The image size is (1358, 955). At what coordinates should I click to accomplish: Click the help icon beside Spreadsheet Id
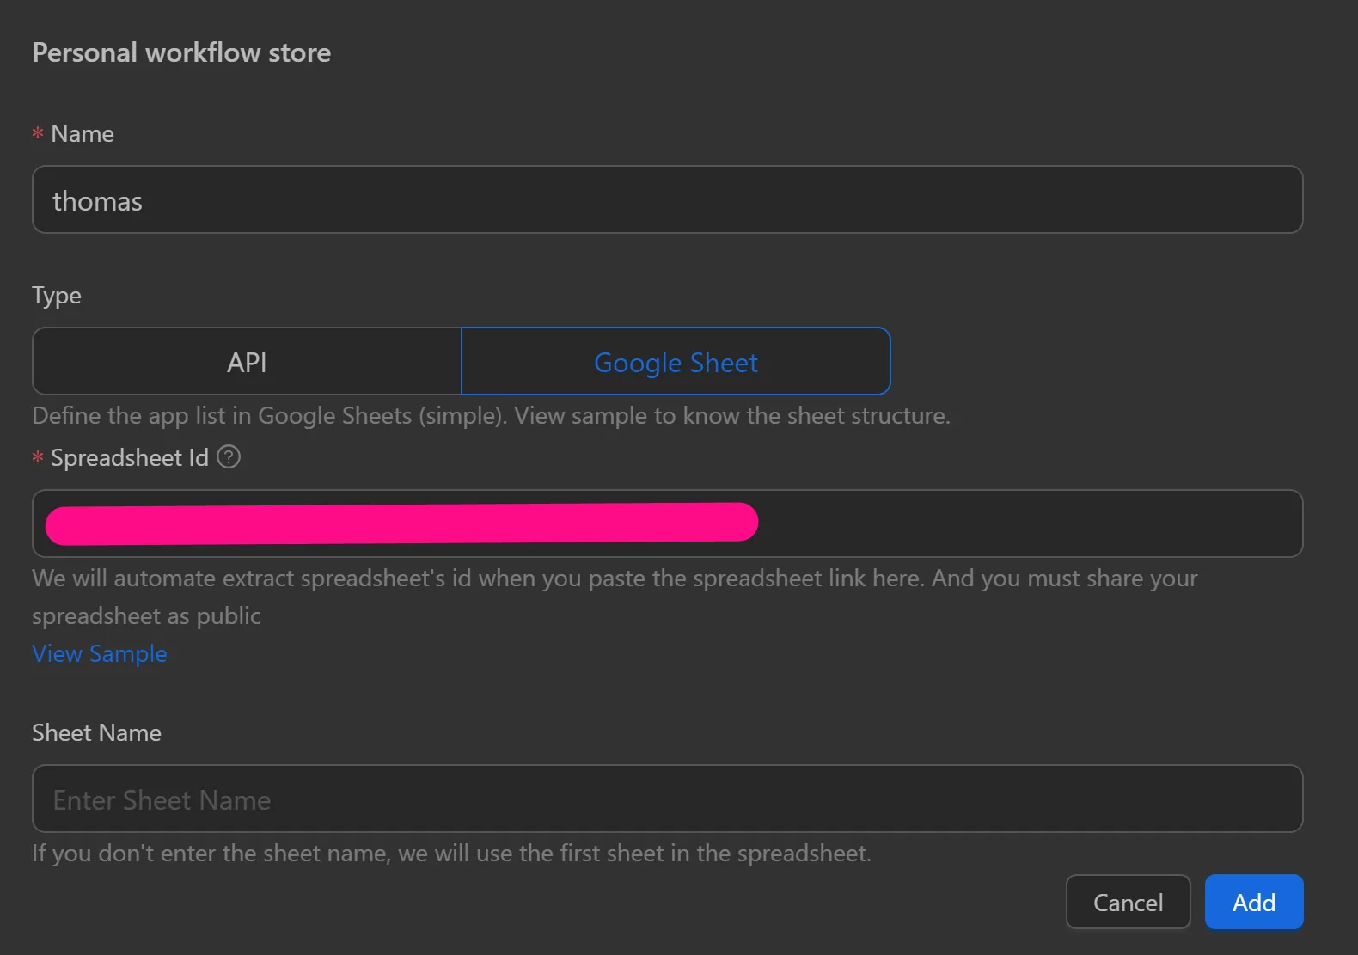click(x=229, y=456)
